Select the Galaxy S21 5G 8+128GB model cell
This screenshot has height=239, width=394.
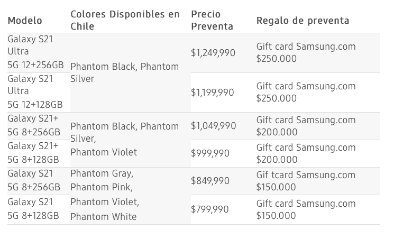(x=33, y=209)
